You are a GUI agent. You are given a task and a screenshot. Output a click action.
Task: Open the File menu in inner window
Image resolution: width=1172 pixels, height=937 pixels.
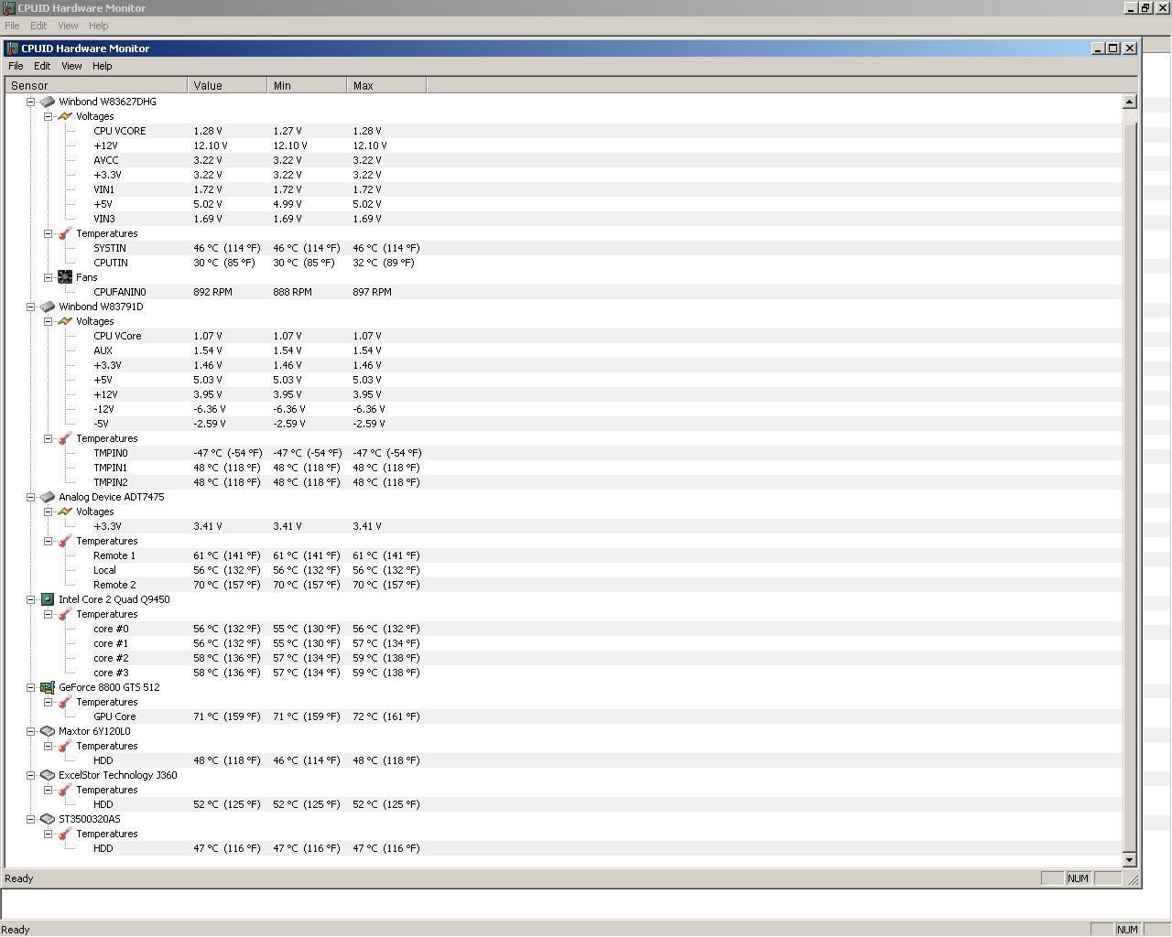(16, 66)
